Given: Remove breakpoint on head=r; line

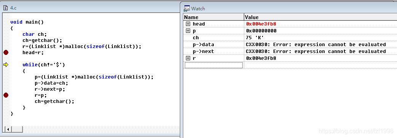Looking at the screenshot, I should click(x=6, y=53).
